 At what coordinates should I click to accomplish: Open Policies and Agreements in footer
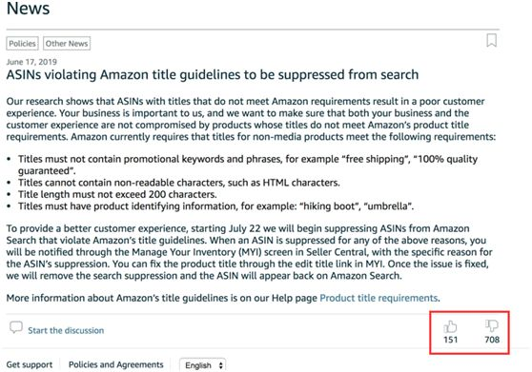click(116, 364)
